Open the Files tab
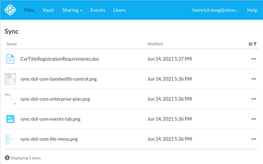Screen dimensions: 263x164 pyautogui.click(x=29, y=10)
